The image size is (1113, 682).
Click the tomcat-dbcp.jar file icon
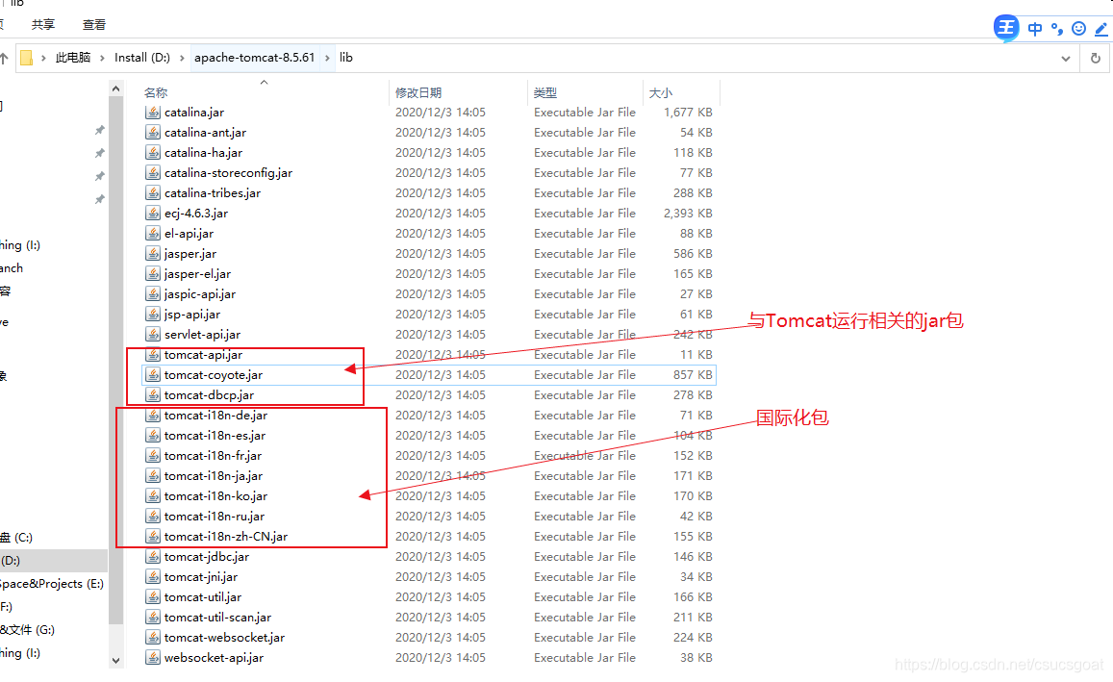click(x=153, y=395)
